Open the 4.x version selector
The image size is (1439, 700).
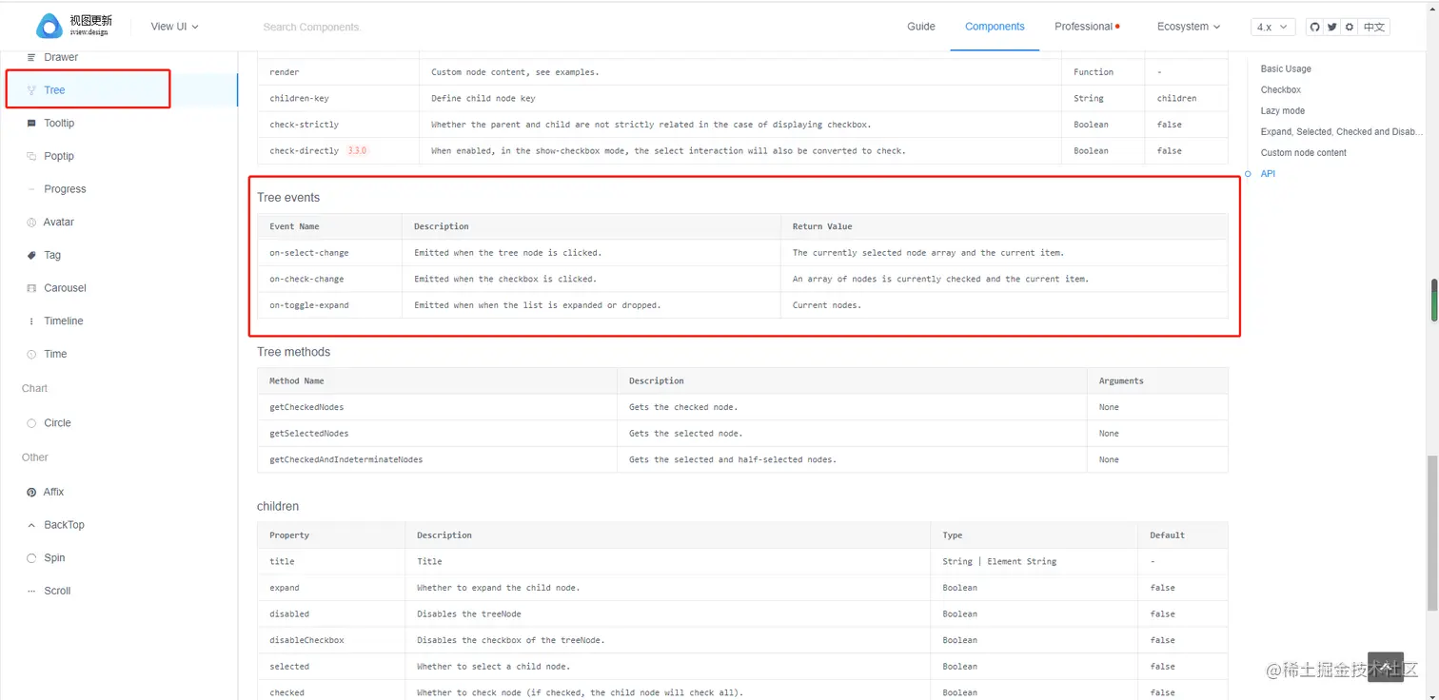[1272, 27]
